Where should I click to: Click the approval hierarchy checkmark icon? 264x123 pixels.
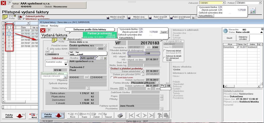tap(225, 31)
